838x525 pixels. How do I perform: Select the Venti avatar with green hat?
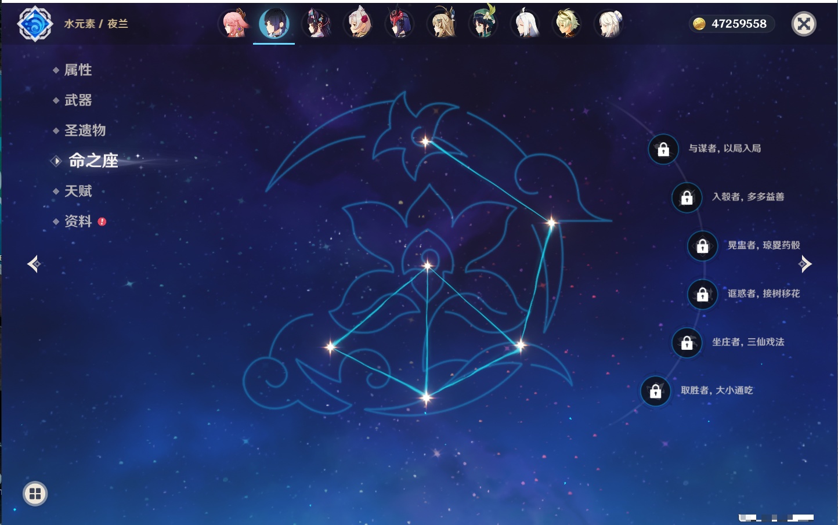(x=484, y=24)
